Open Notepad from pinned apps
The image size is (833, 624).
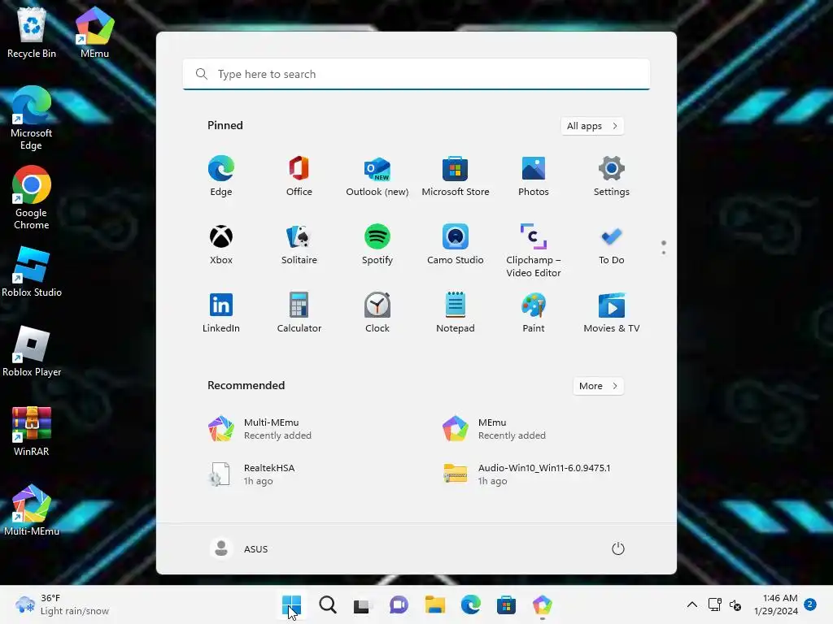(x=456, y=313)
